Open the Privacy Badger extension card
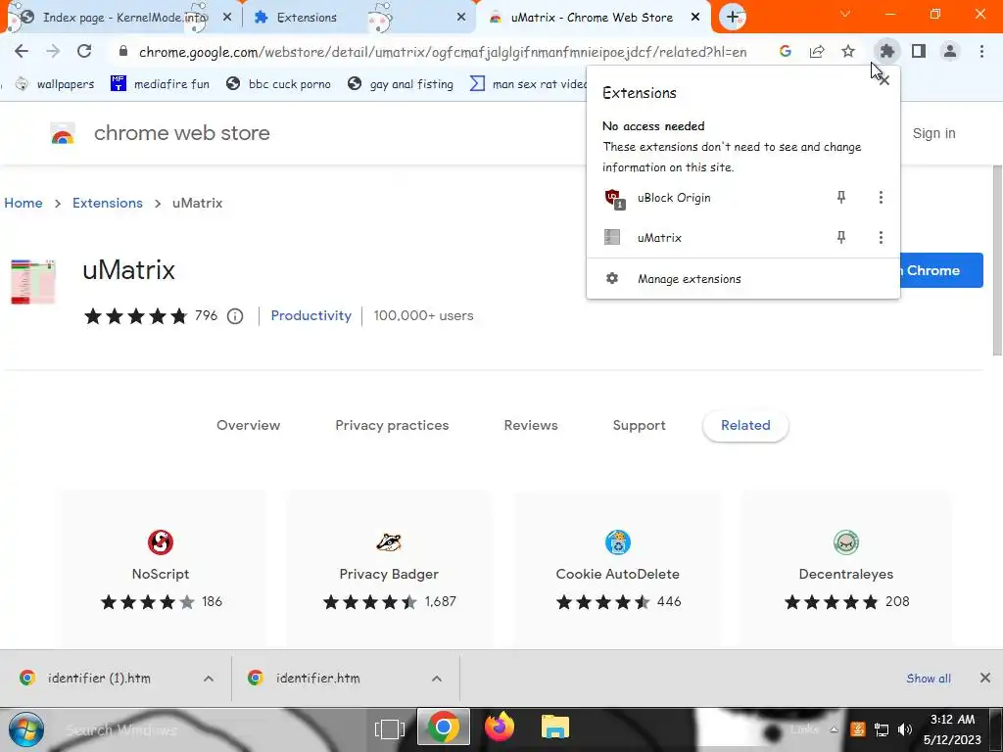The height and width of the screenshot is (752, 1003). tap(389, 569)
